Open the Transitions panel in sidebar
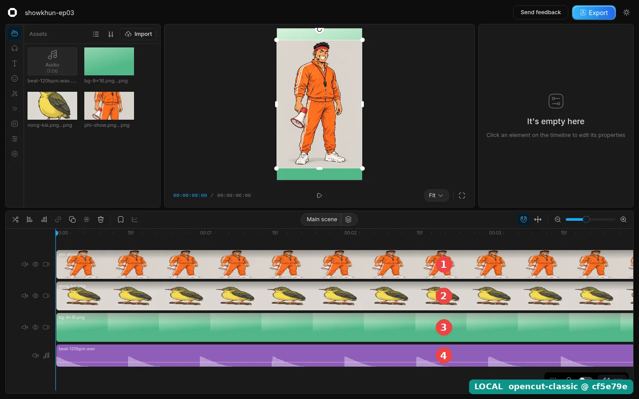 tap(15, 109)
